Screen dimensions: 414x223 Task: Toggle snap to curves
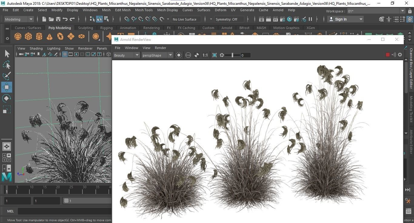coord(134,19)
